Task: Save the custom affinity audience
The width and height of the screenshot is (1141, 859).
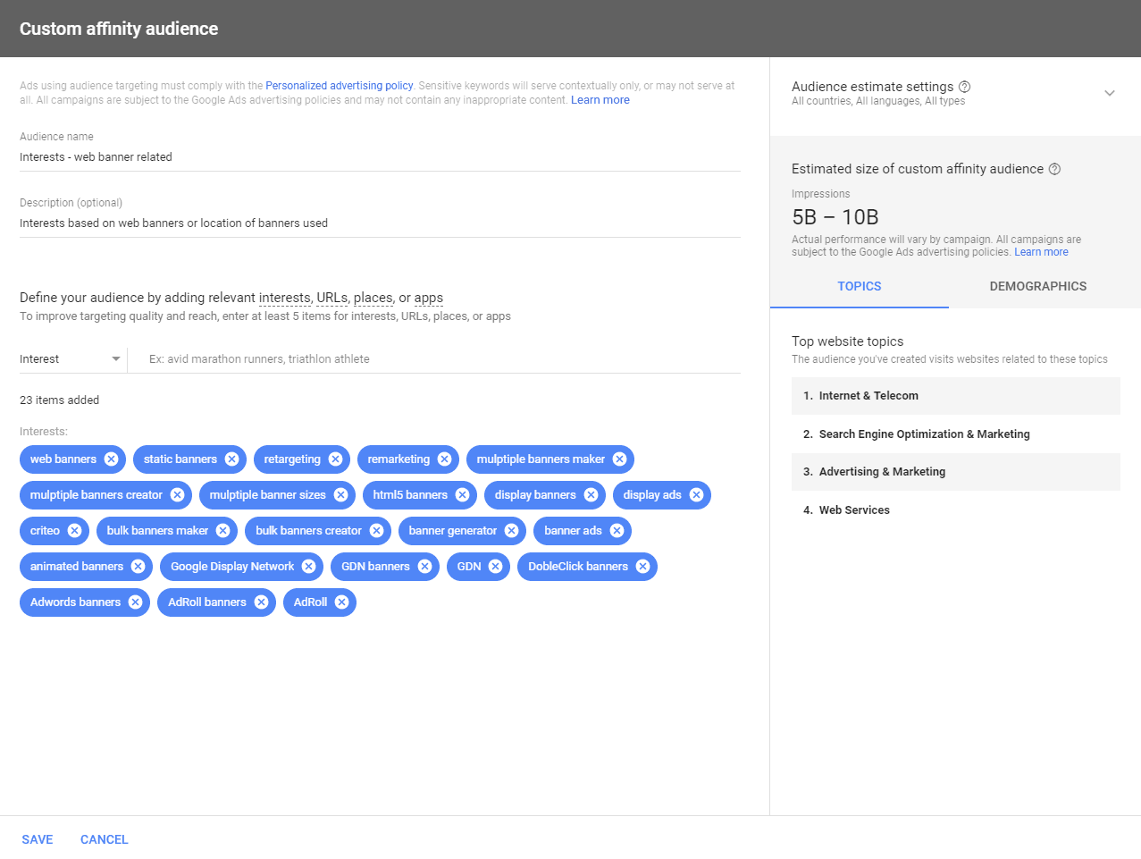Action: pos(38,839)
